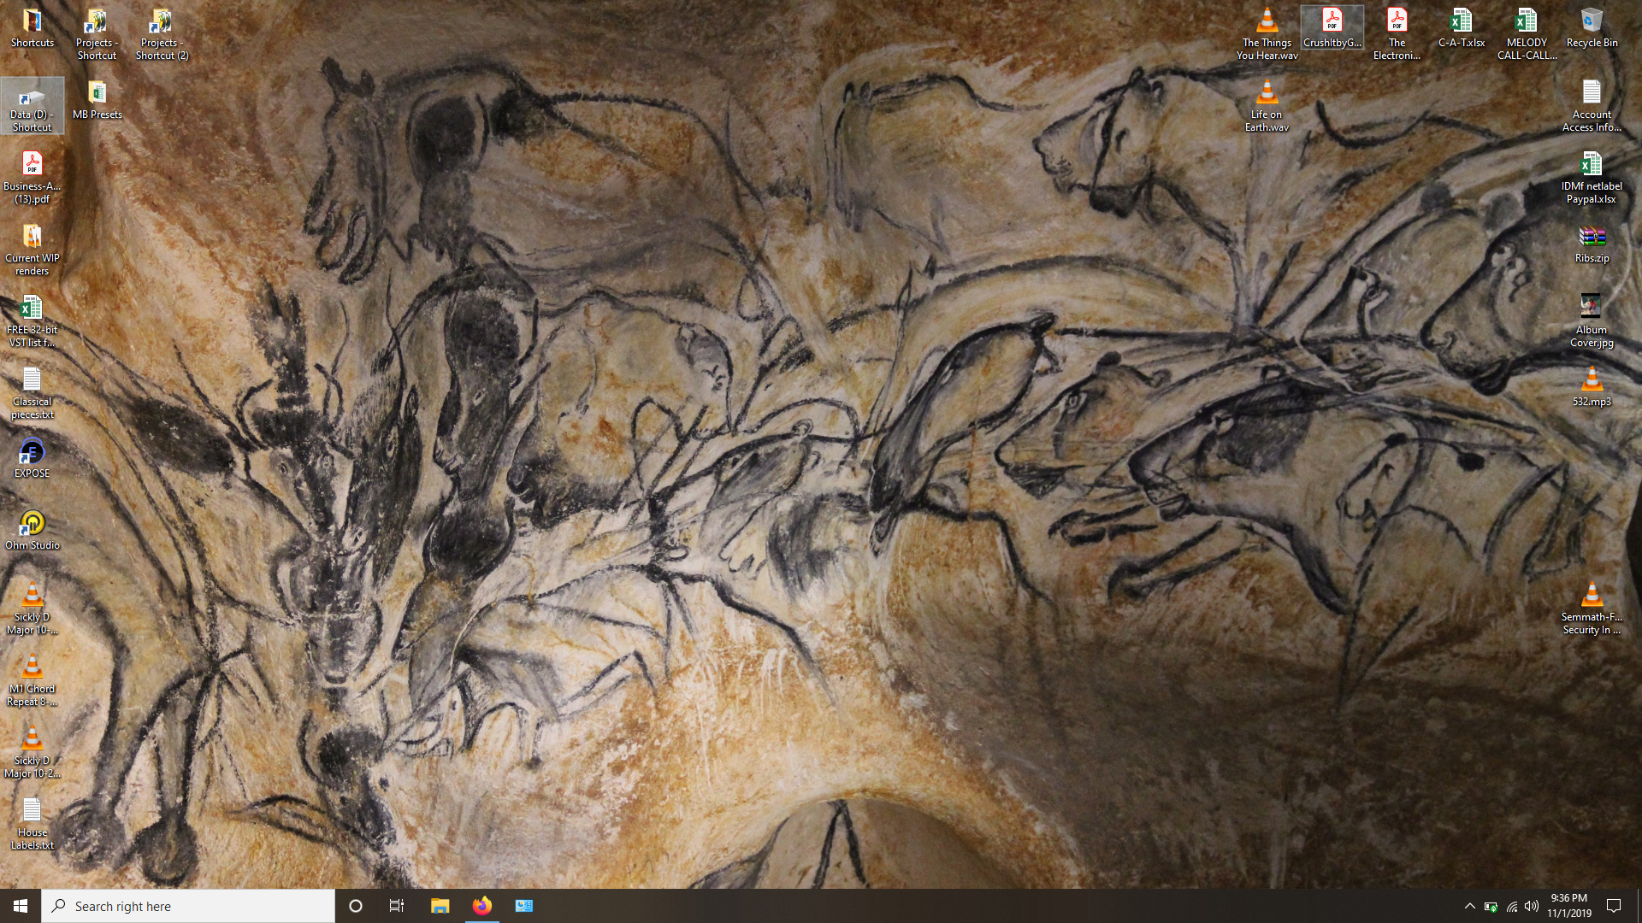This screenshot has width=1642, height=923.
Task: Open Life on Earth.wav file
Action: 1267,106
